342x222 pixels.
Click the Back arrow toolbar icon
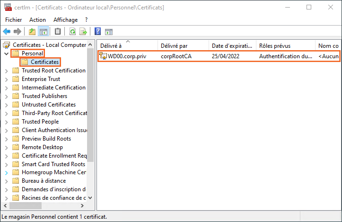7,32
